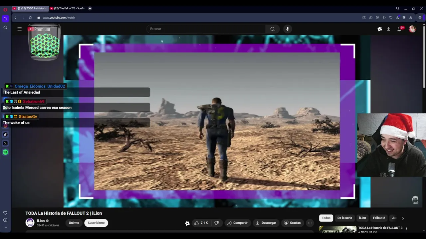The image size is (426, 239).
Task: Click the iLion channel avatar
Action: [30, 223]
